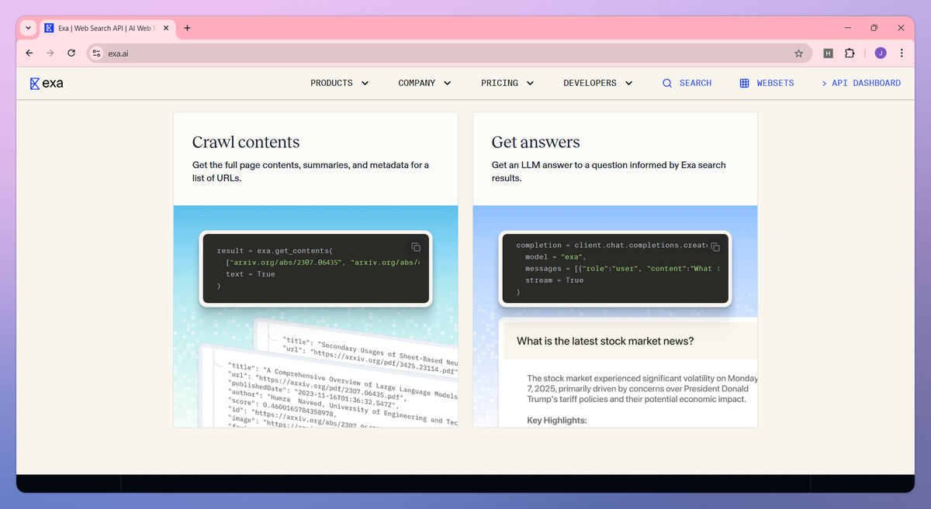Click the H extension icon in toolbar
931x509 pixels.
(828, 53)
